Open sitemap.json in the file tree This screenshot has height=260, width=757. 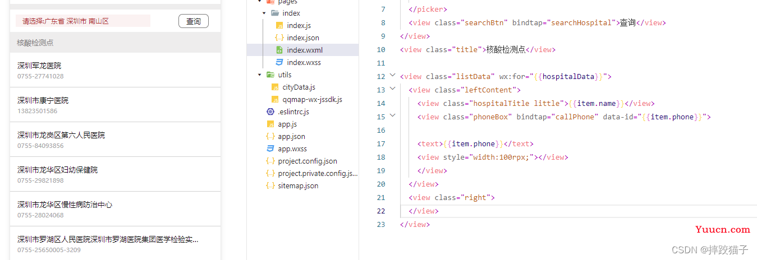pos(298,185)
